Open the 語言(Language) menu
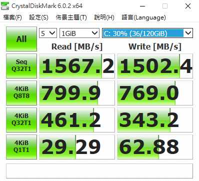Image resolution: width=199 pixels, height=181 pixels. (144, 17)
